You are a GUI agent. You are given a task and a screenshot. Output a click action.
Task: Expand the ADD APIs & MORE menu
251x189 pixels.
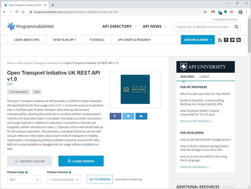[x=197, y=40]
